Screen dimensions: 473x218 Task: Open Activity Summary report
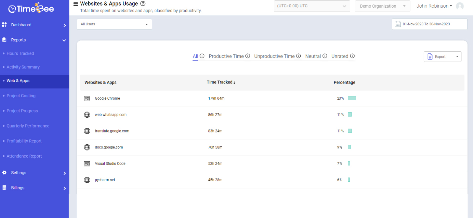coord(23,67)
